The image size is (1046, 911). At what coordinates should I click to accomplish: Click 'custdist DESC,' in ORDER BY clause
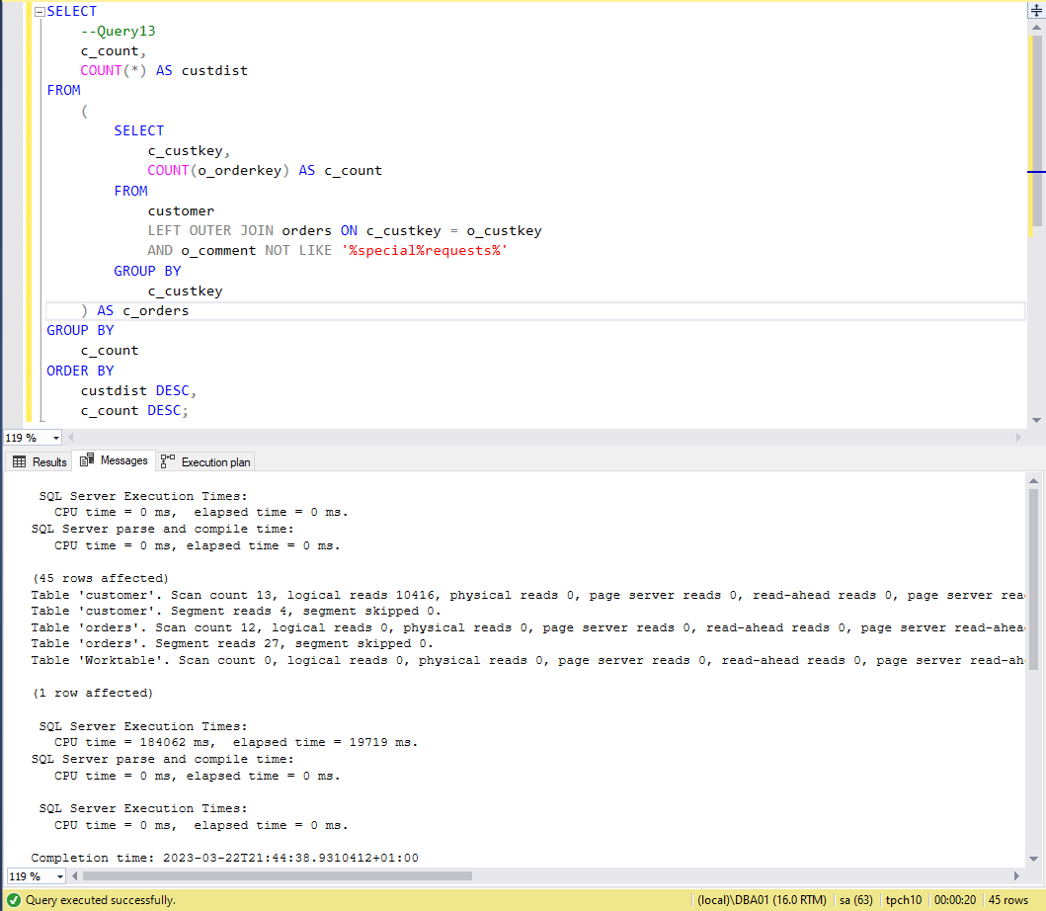tap(138, 391)
